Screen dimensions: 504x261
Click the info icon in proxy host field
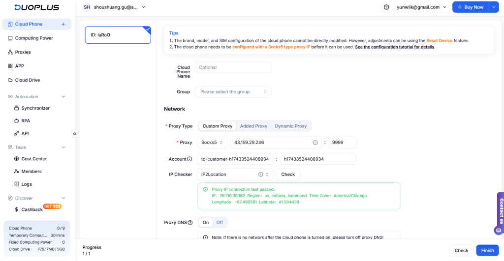pyautogui.click(x=315, y=143)
